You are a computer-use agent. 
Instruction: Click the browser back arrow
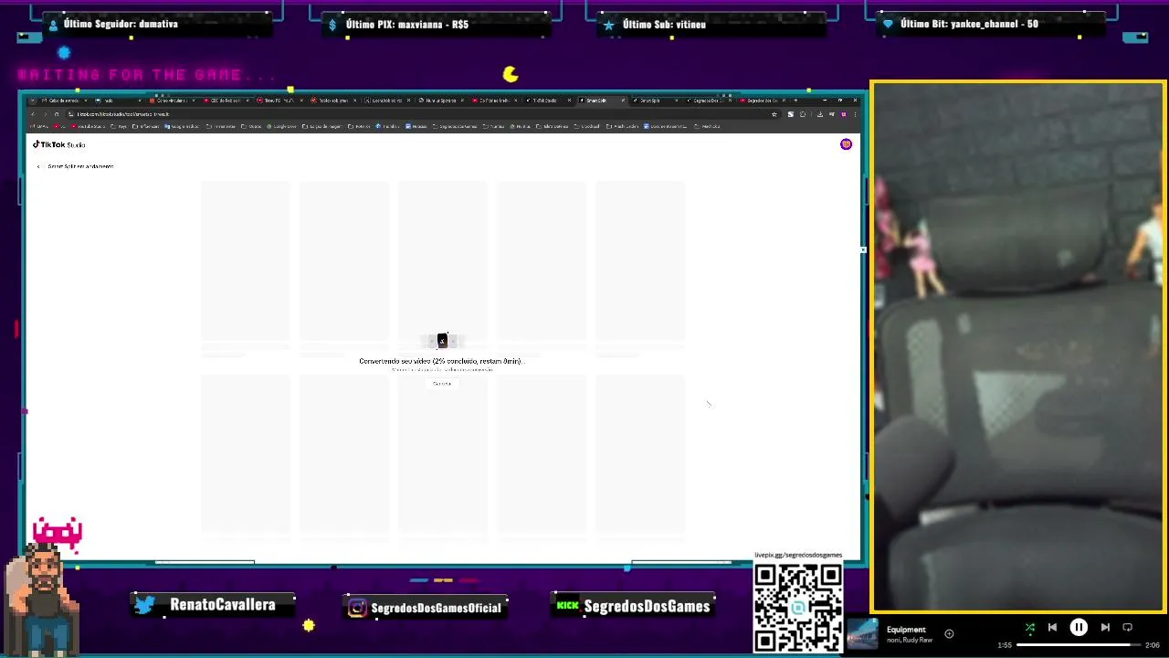tap(33, 114)
